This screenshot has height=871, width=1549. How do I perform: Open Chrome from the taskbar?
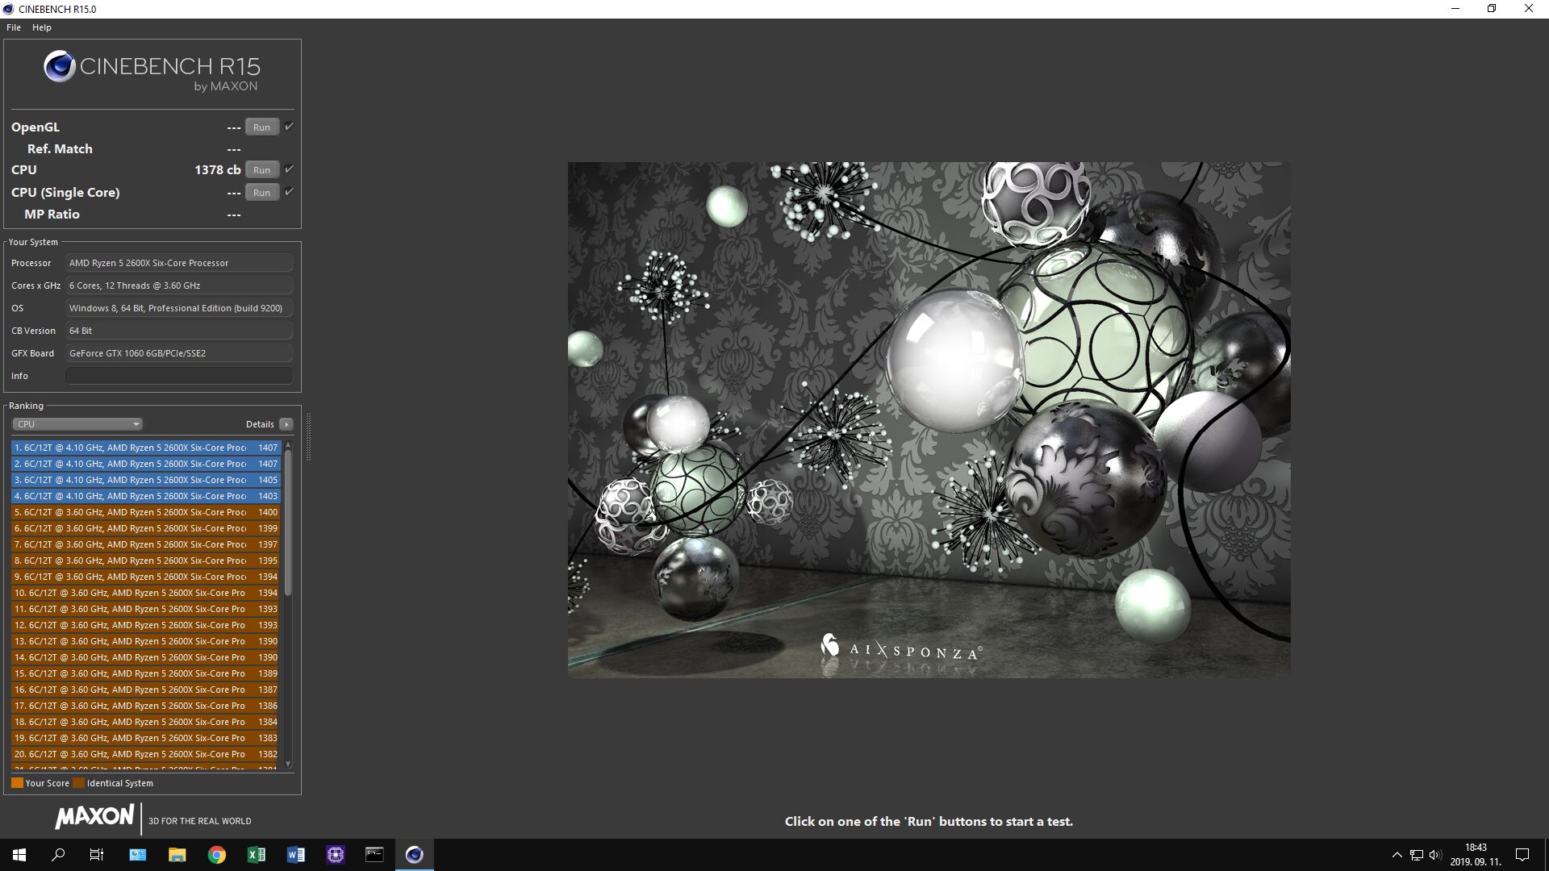click(x=216, y=855)
